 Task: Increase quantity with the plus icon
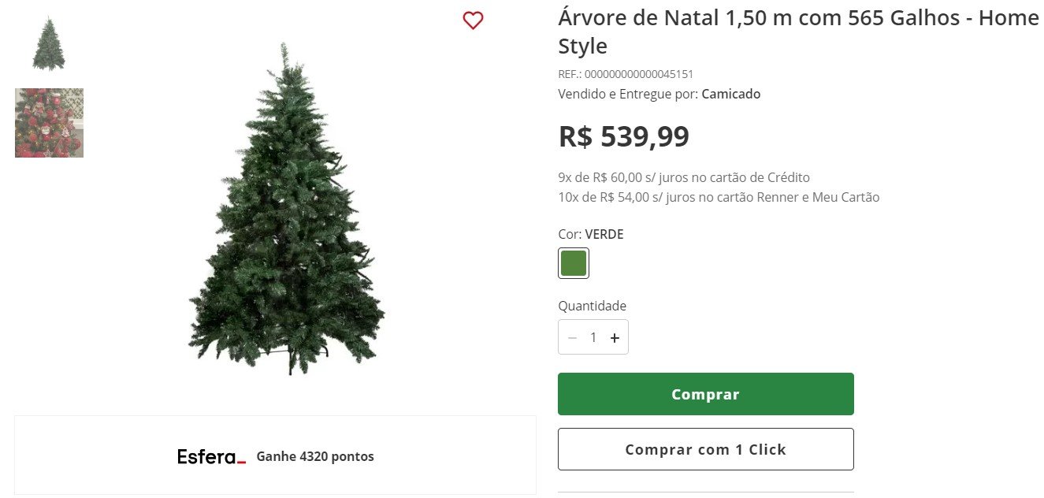(x=615, y=337)
